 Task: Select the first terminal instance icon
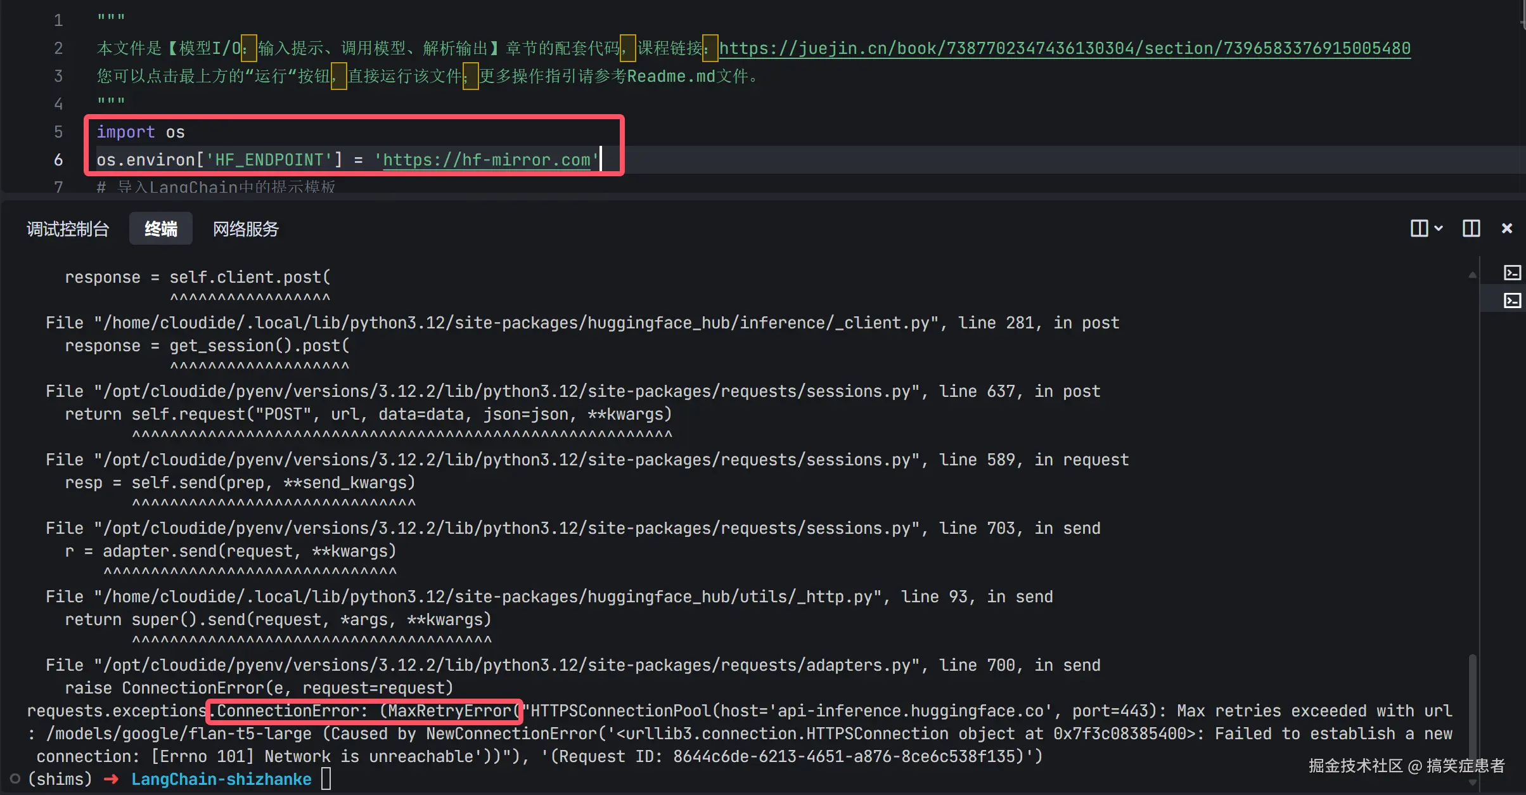coord(1512,273)
